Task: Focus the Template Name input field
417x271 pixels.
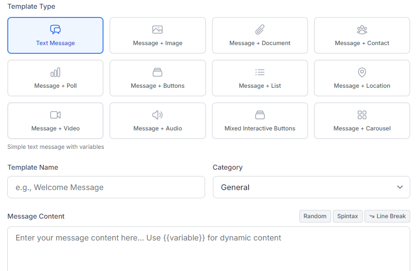Action: click(x=106, y=187)
